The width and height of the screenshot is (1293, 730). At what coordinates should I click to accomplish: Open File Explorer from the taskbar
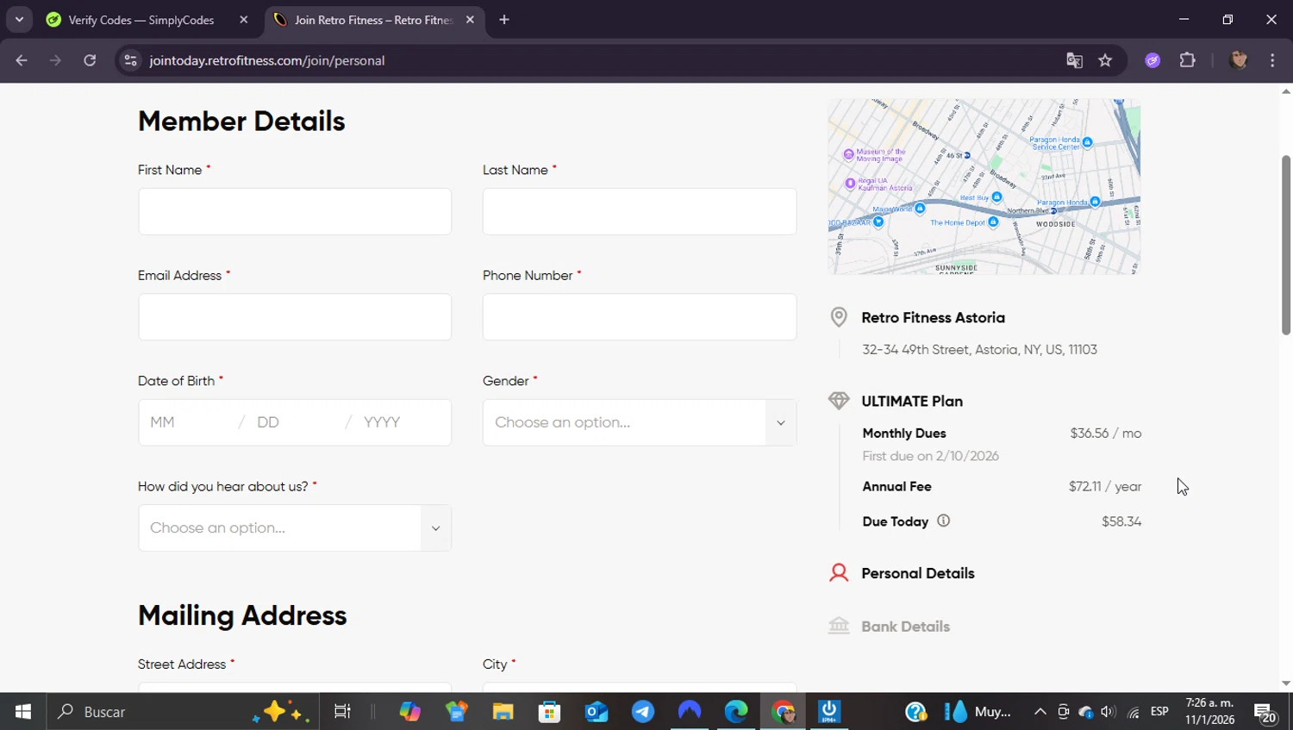pyautogui.click(x=503, y=712)
